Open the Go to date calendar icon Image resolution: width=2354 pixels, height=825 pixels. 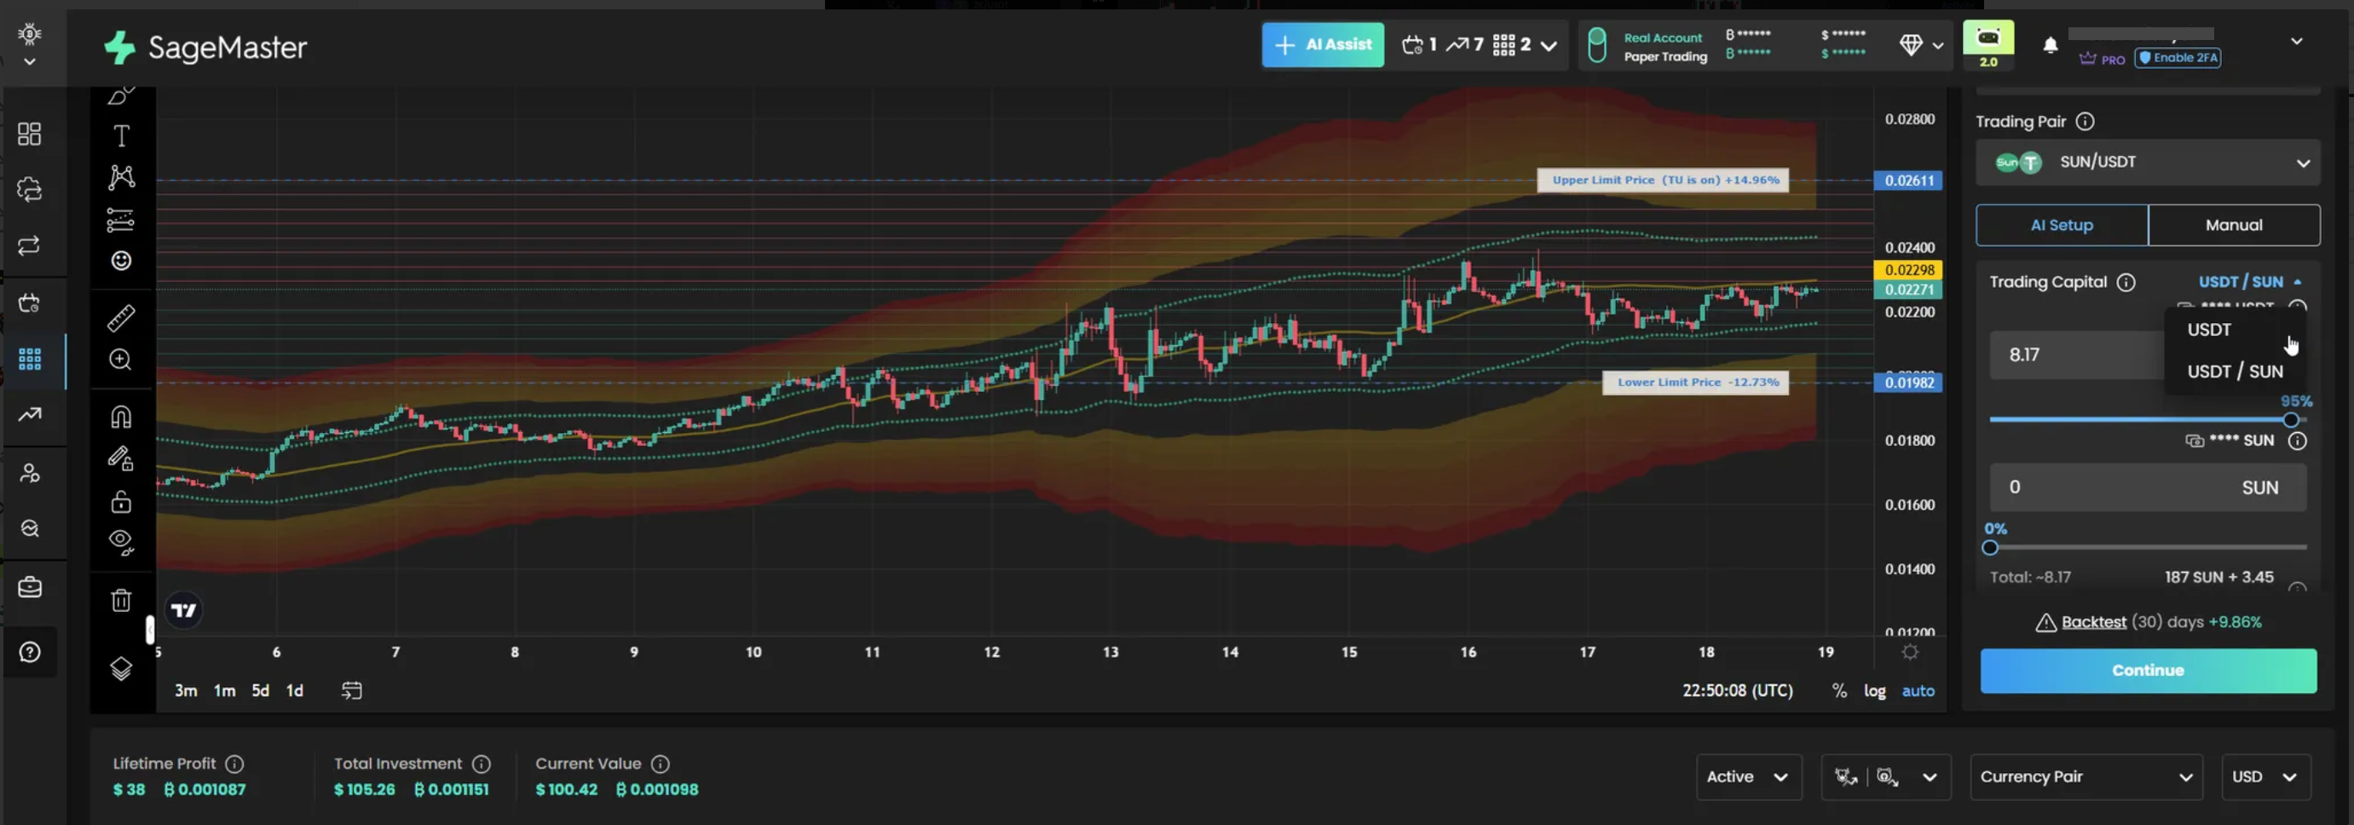click(352, 690)
